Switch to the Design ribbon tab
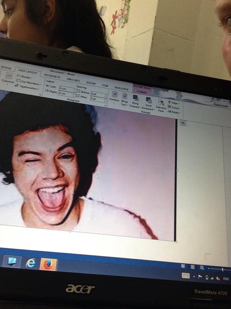Screen dimensions: 231x309 [5, 68]
